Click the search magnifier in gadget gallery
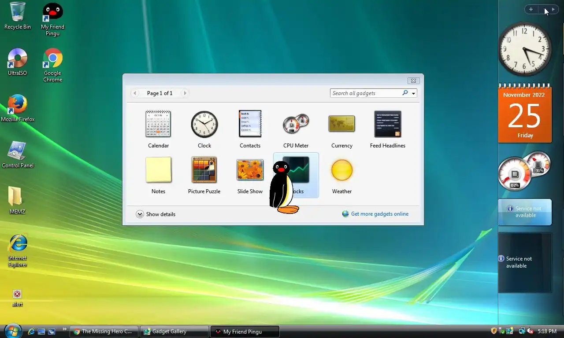 pos(405,93)
